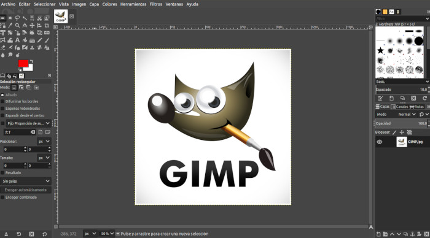Image resolution: width=430 pixels, height=238 pixels.
Task: Select the GIMP.jpg layer thumbnail
Action: [402, 142]
